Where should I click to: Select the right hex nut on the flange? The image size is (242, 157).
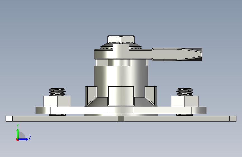(x=185, y=101)
